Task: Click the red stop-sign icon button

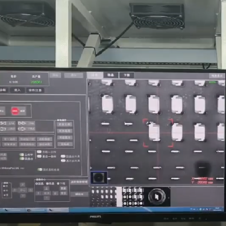Action: point(15,111)
